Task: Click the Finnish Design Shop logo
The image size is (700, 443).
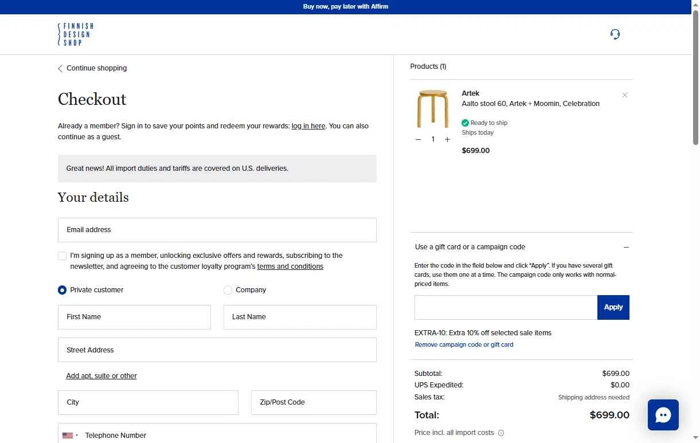Action: click(75, 34)
